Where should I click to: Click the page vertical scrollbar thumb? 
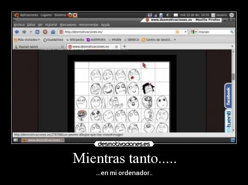[x=233, y=77]
